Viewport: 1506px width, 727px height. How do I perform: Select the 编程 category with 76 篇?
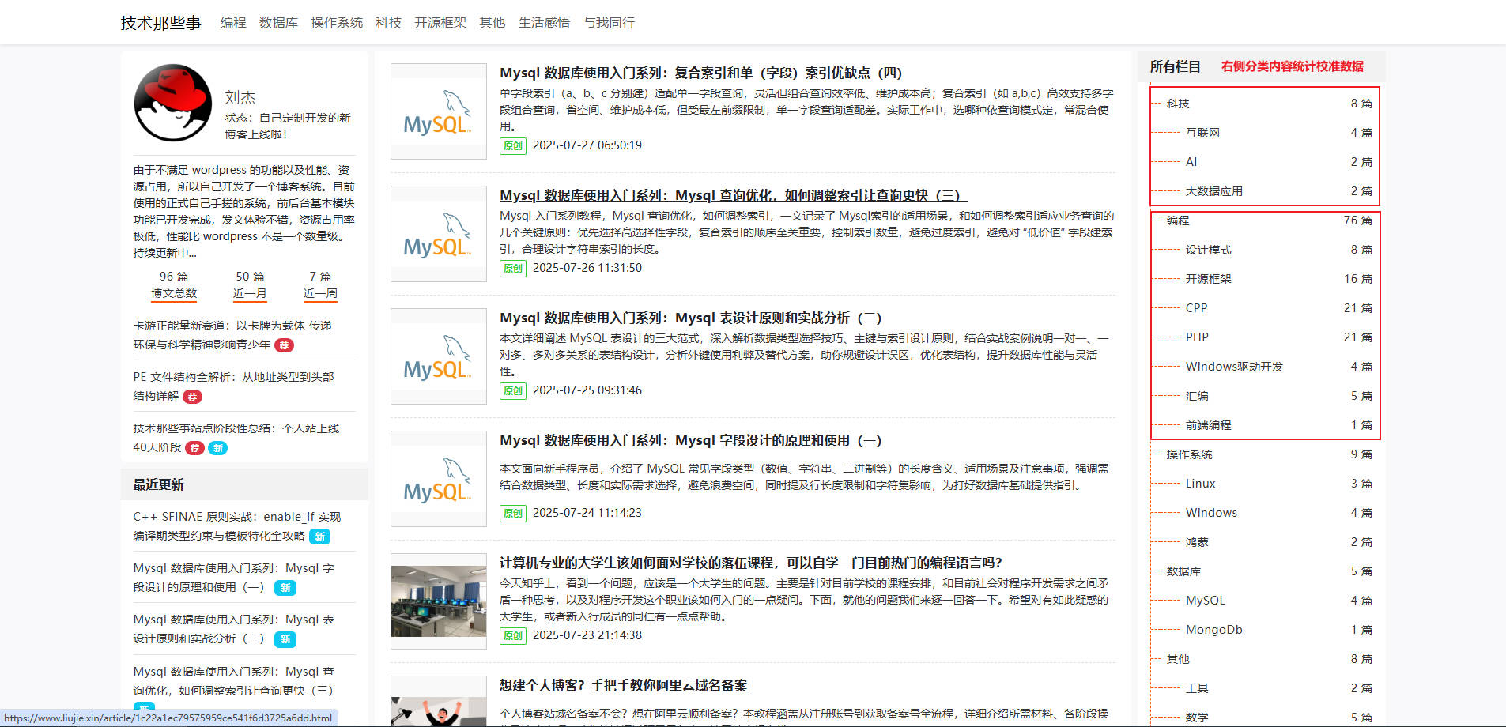[x=1178, y=220]
